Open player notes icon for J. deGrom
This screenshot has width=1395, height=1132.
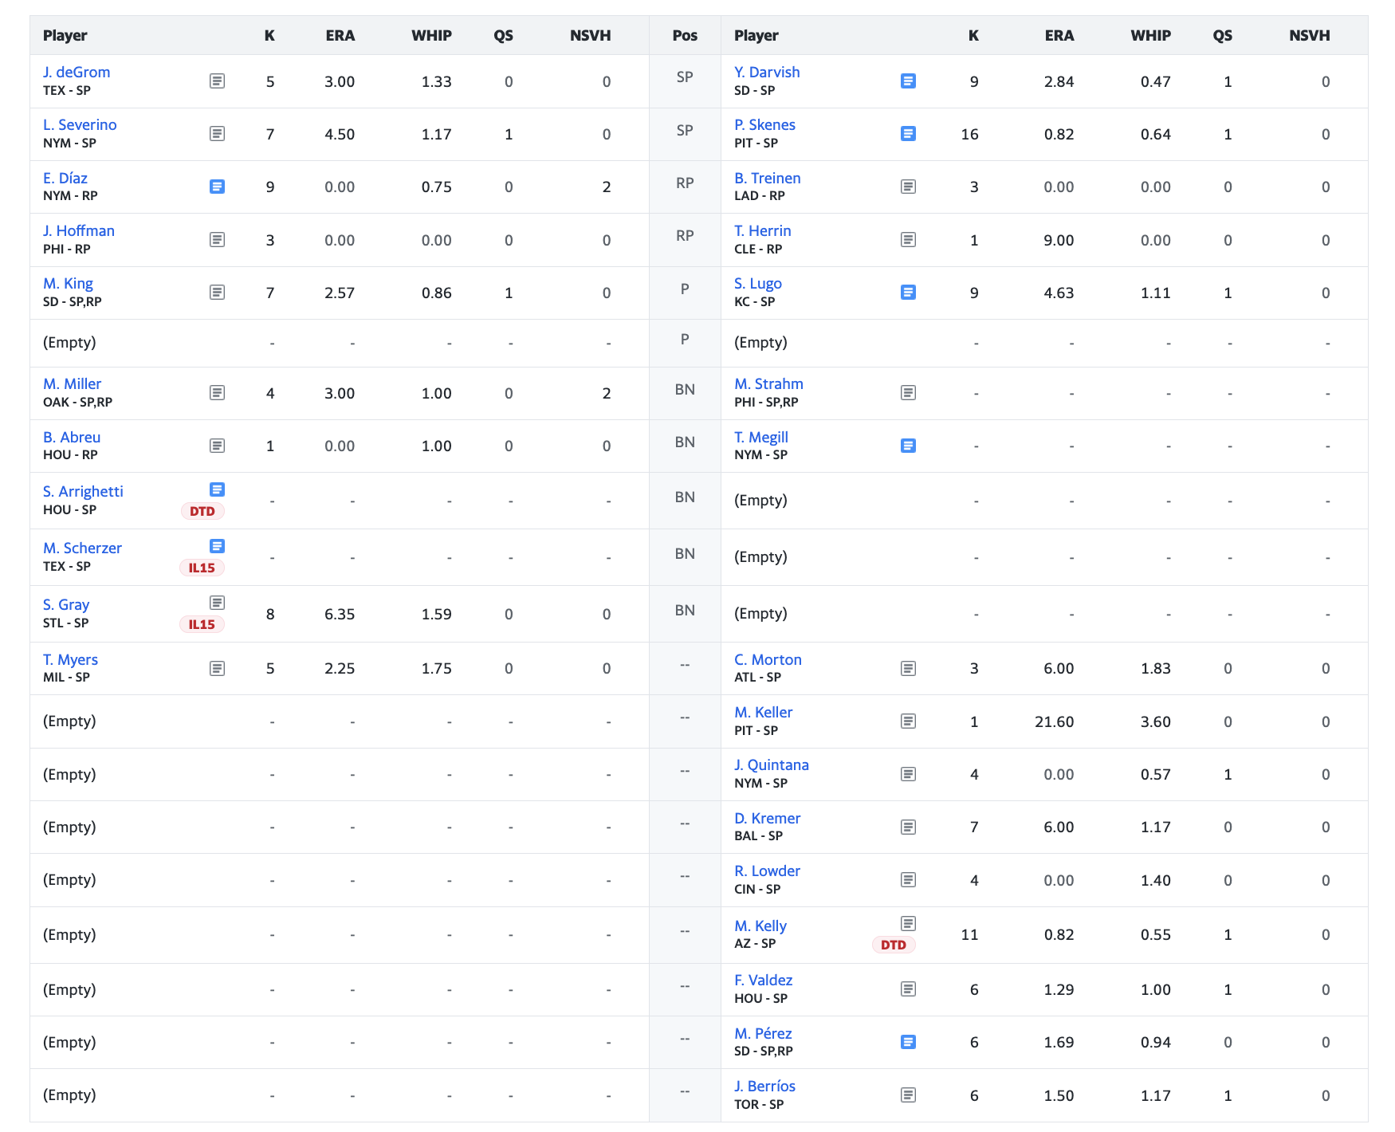click(217, 81)
